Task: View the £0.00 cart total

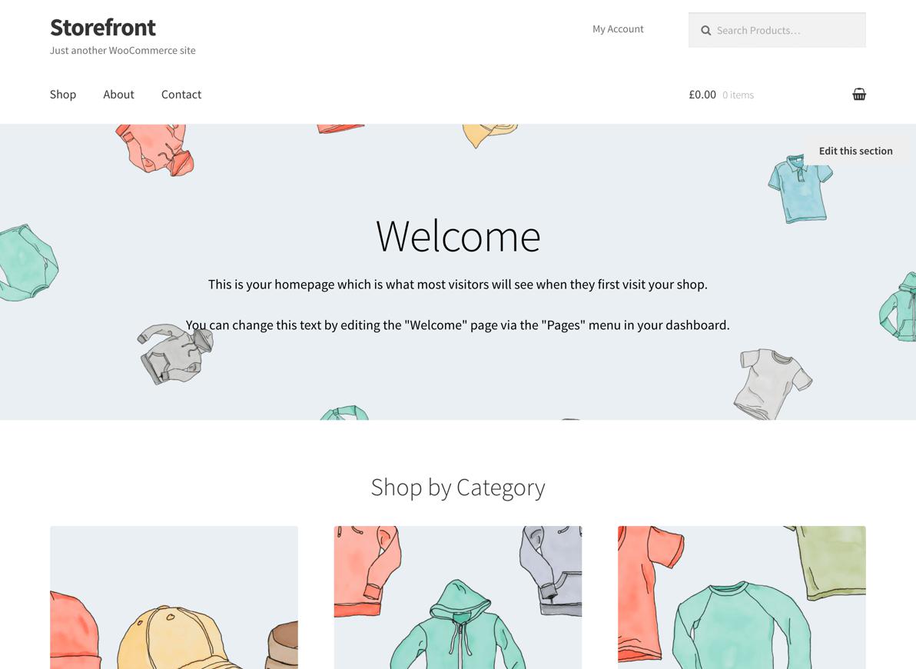Action: point(702,95)
